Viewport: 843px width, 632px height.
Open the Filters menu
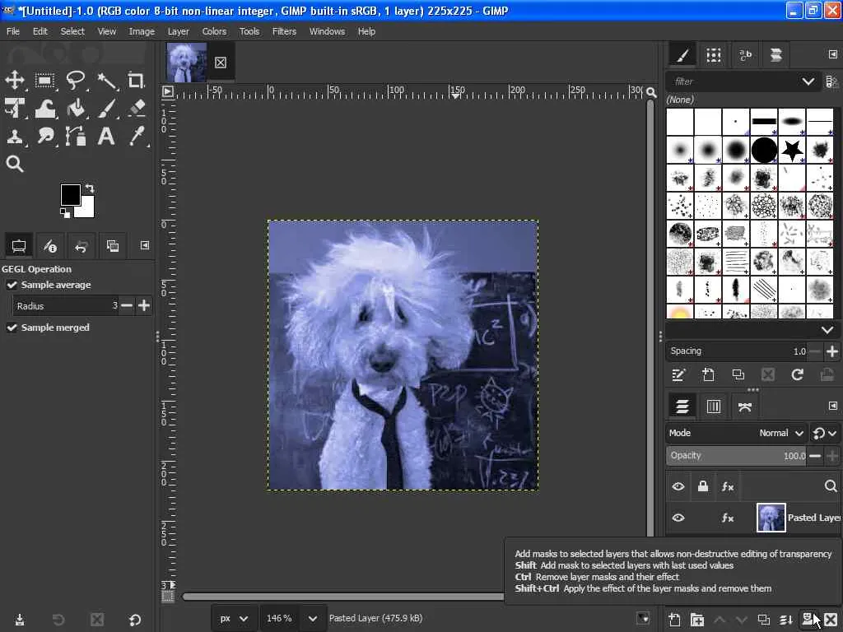point(284,31)
